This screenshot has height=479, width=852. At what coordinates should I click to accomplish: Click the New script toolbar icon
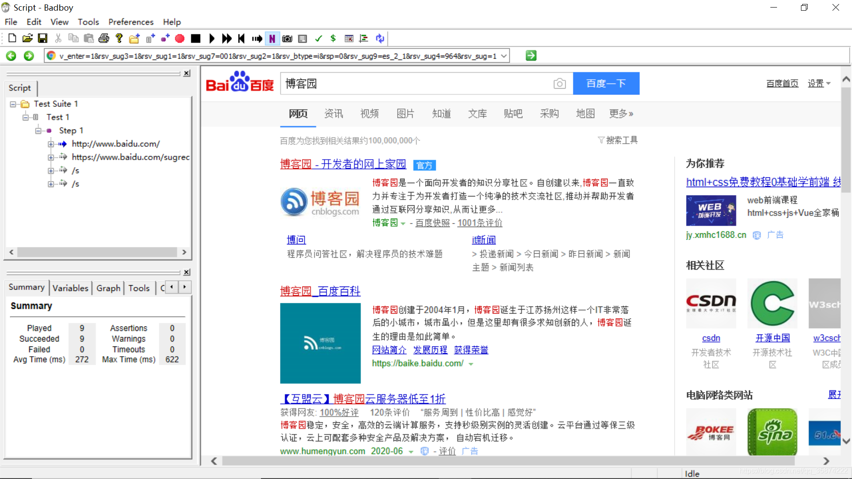12,39
